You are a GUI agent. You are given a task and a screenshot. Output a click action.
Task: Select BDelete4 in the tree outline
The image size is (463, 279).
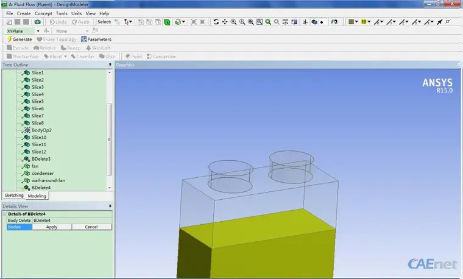tap(41, 188)
